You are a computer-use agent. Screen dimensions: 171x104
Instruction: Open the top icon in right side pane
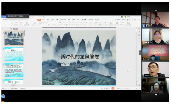[139, 29]
